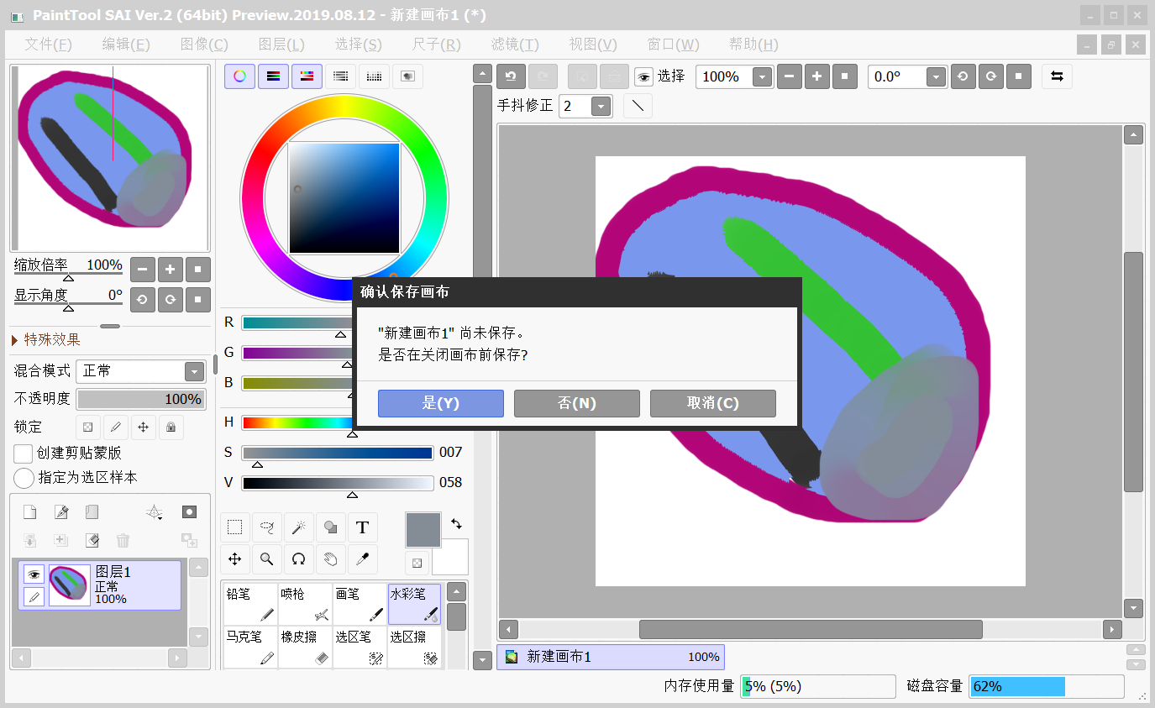Click the foreground color swatch
The height and width of the screenshot is (708, 1155).
coord(423,530)
